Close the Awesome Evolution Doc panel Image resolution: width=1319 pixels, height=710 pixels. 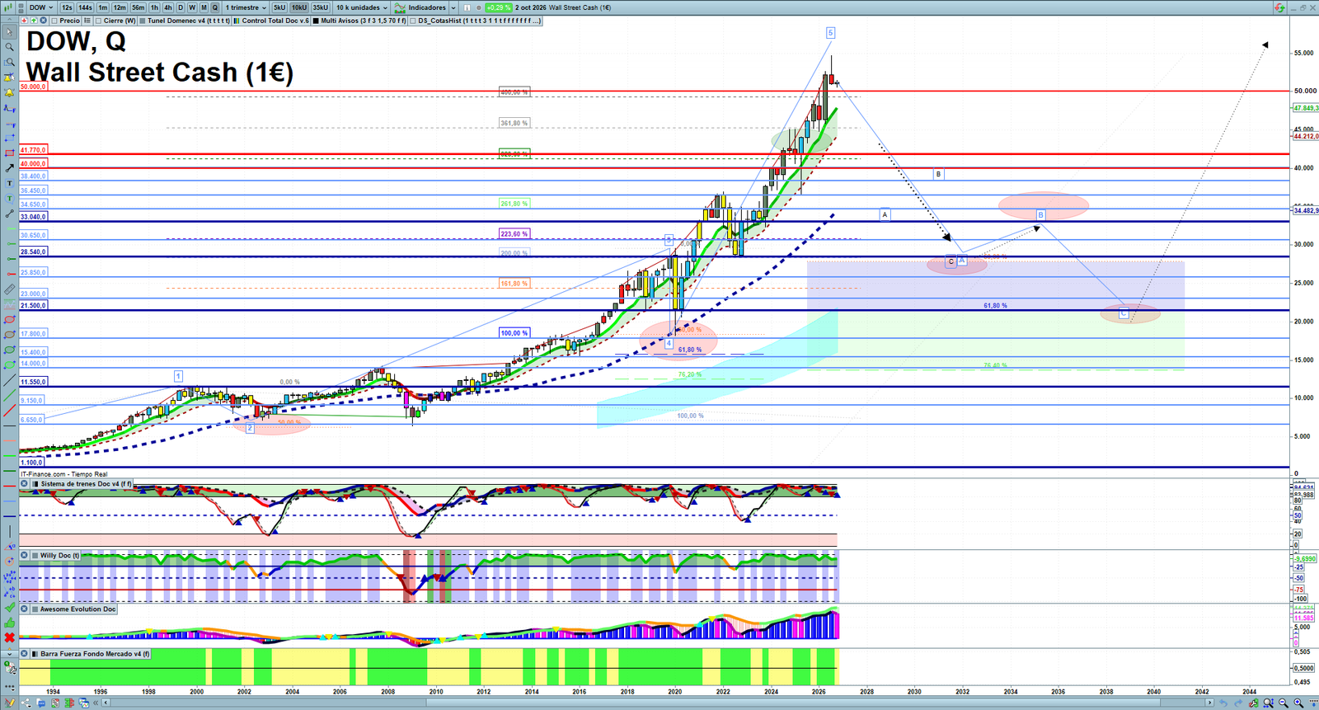click(x=25, y=609)
